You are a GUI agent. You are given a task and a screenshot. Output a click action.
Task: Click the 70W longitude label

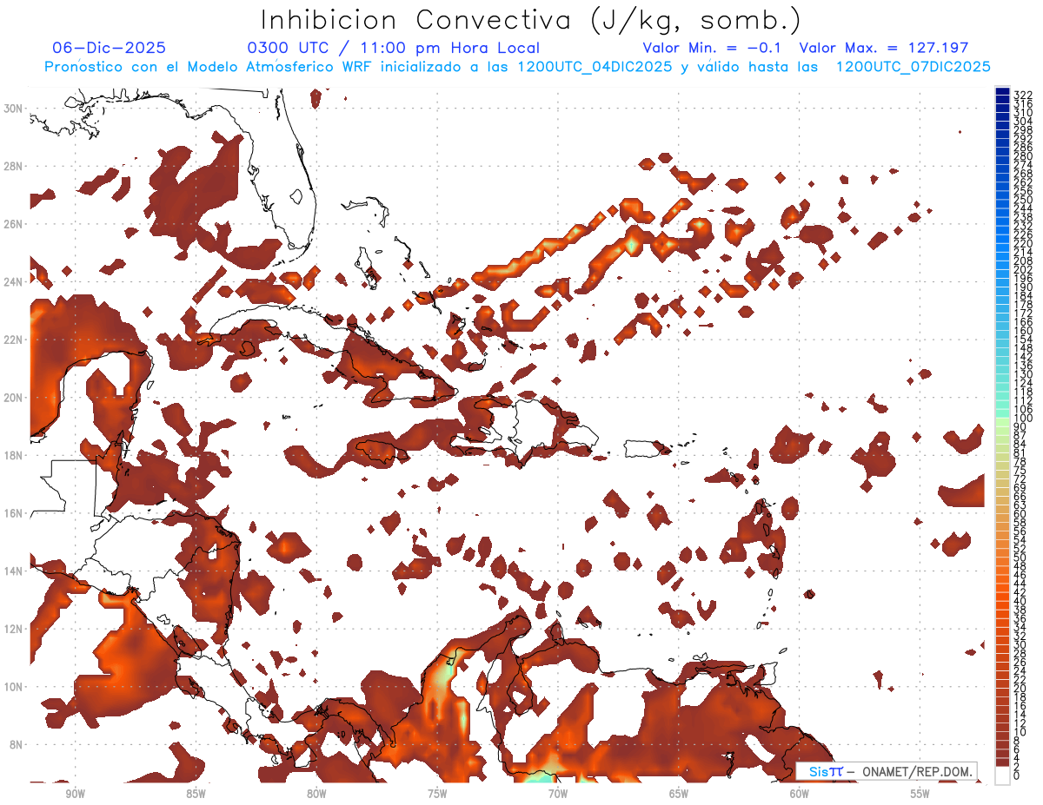click(558, 794)
